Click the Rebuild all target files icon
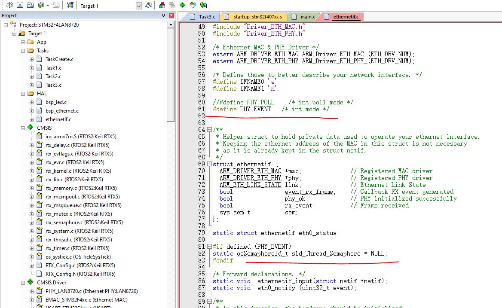 31,5
